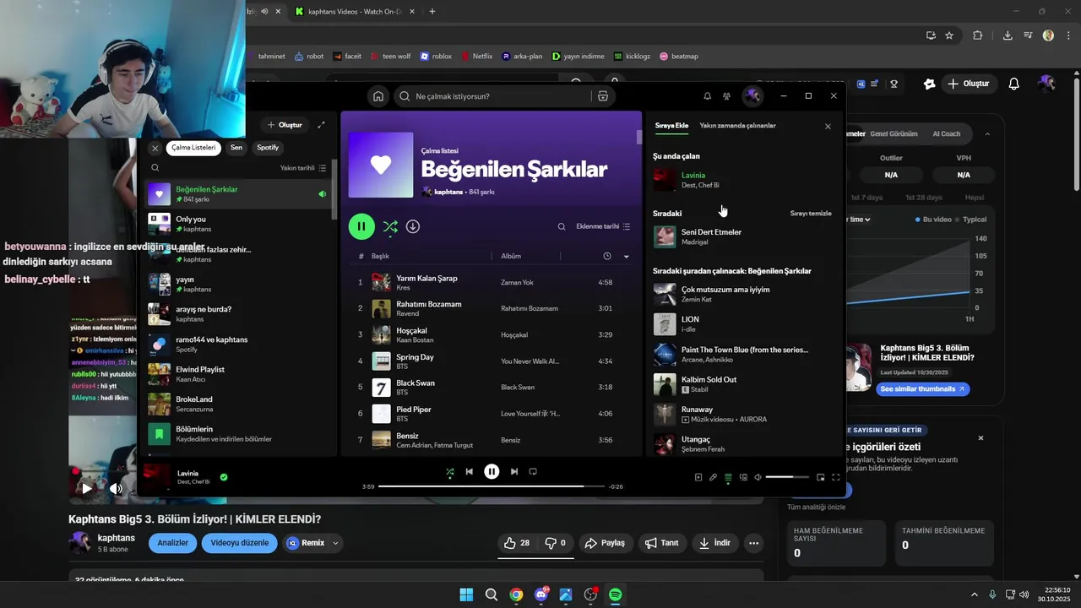Clear library filters with the X chip
Image resolution: width=1081 pixels, height=608 pixels.
click(x=155, y=148)
